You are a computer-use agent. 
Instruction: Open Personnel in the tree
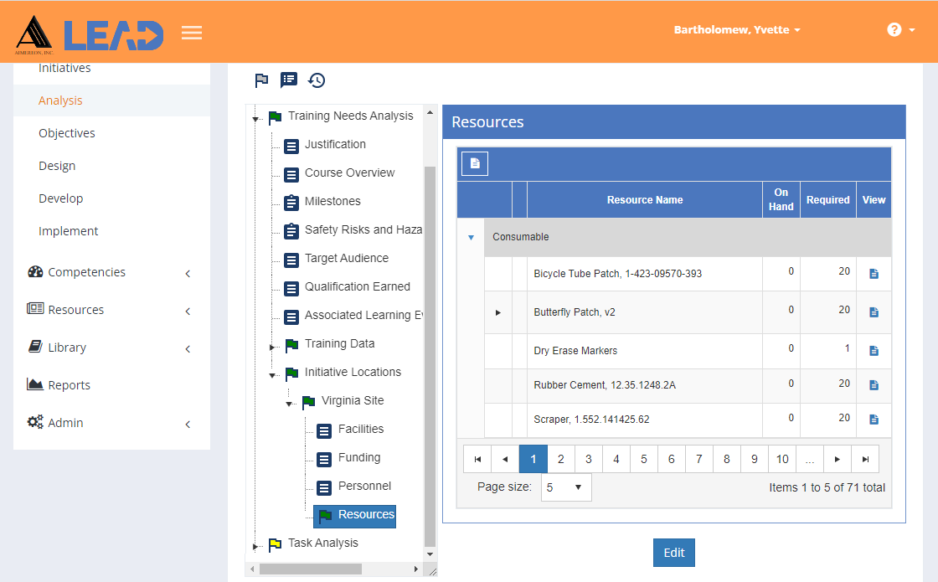(x=364, y=486)
